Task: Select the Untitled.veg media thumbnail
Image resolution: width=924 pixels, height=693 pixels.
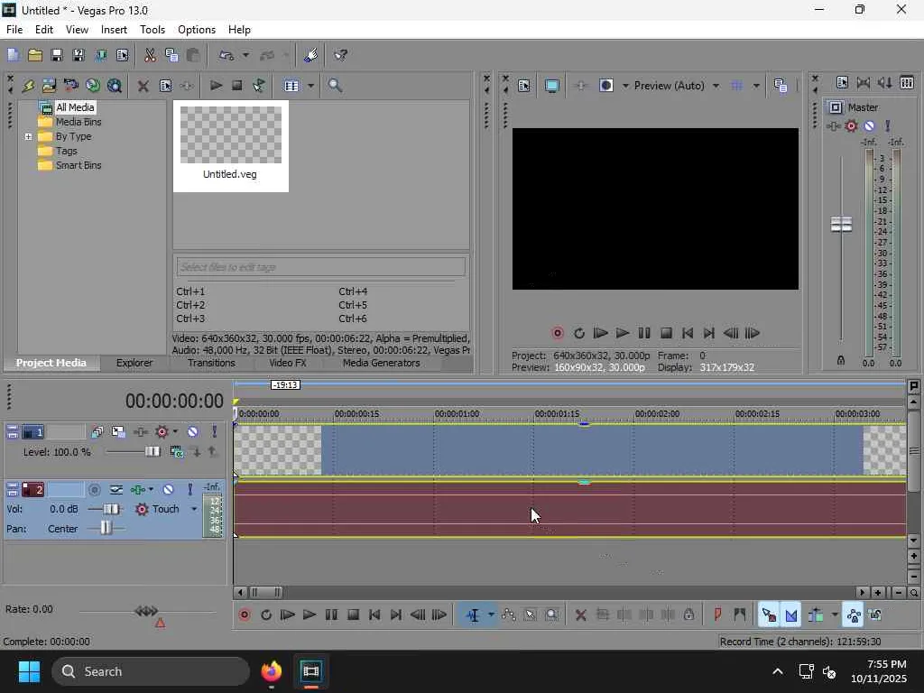Action: tap(230, 145)
